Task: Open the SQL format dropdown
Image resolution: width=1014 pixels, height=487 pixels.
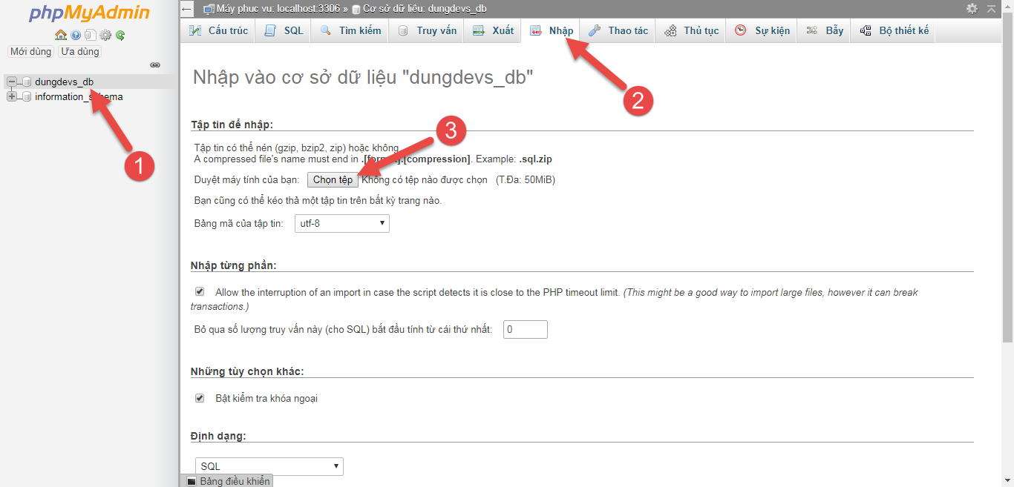Action: click(269, 466)
